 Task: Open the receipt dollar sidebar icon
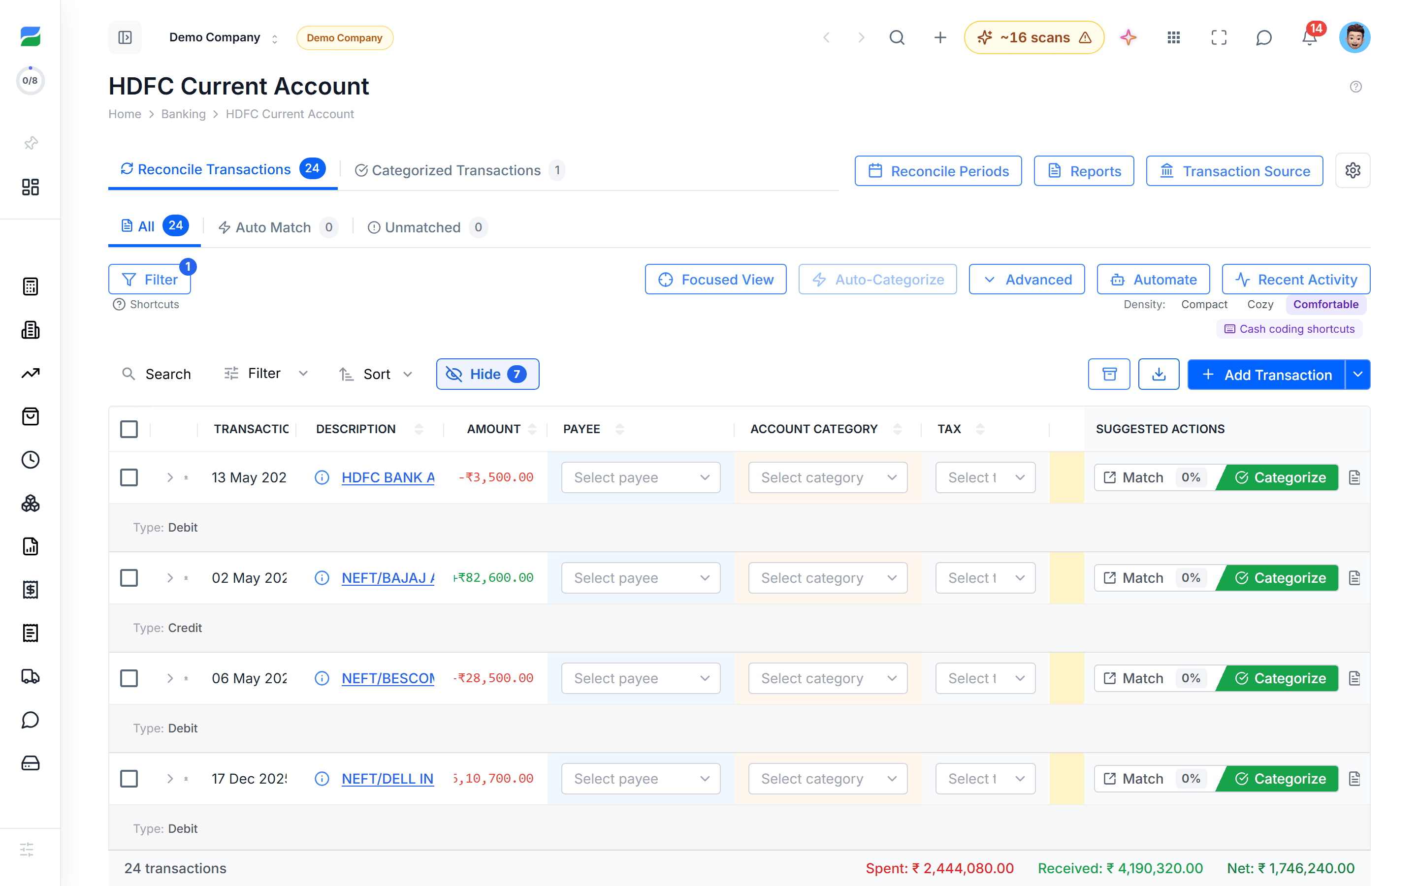[30, 590]
